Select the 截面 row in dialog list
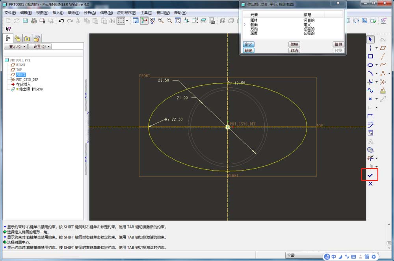This screenshot has height=261, width=394. (x=293, y=25)
